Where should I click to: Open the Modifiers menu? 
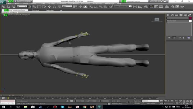point(51,4)
